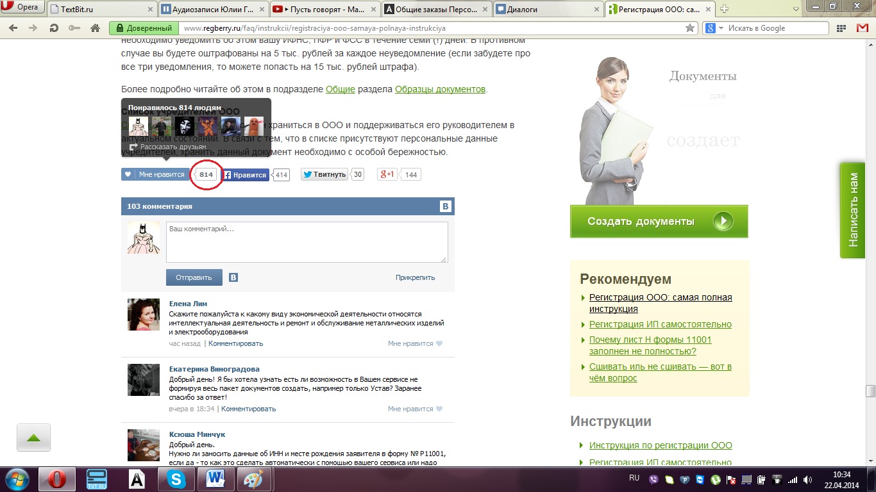Close the TextBit.ru tab

point(149,9)
